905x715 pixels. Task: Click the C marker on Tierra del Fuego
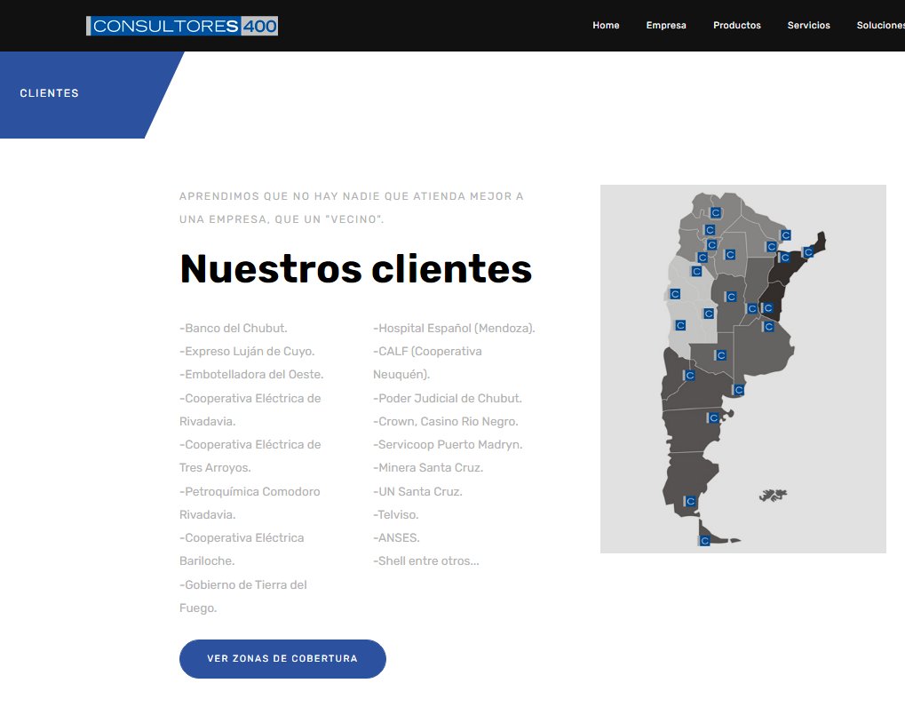(704, 541)
